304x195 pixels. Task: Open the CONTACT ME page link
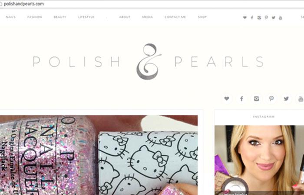point(175,17)
